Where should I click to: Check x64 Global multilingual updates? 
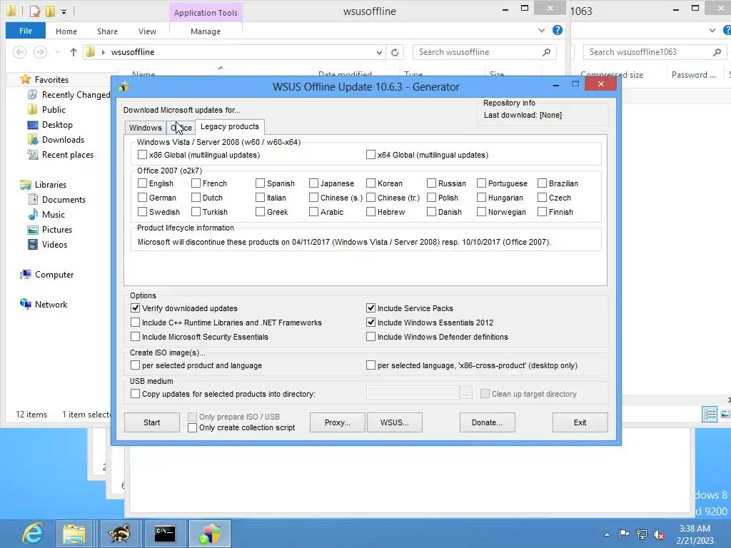(x=370, y=155)
